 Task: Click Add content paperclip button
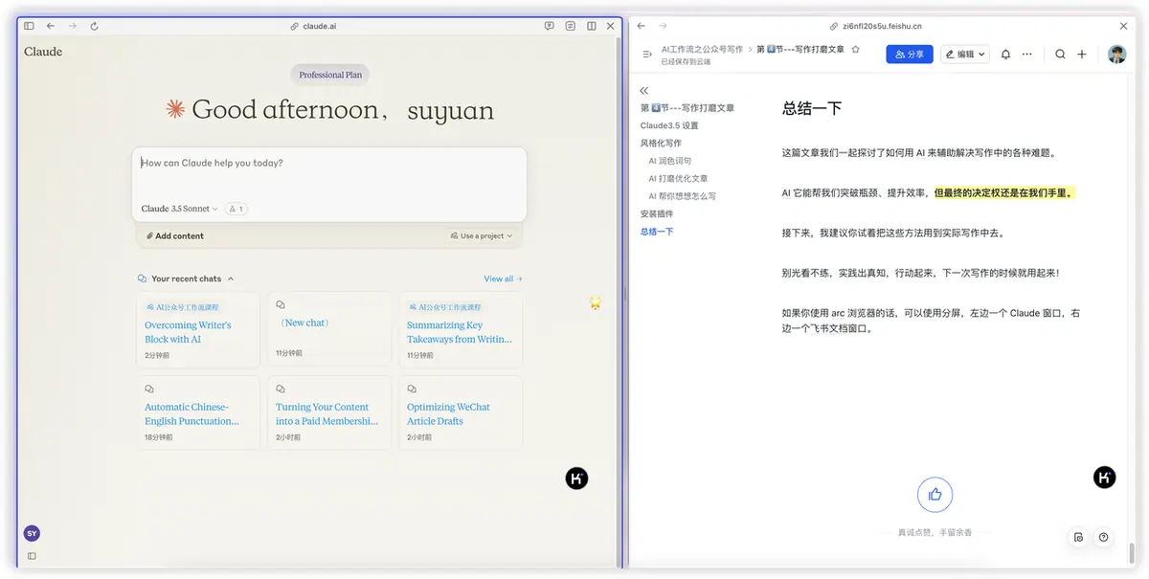tap(175, 235)
